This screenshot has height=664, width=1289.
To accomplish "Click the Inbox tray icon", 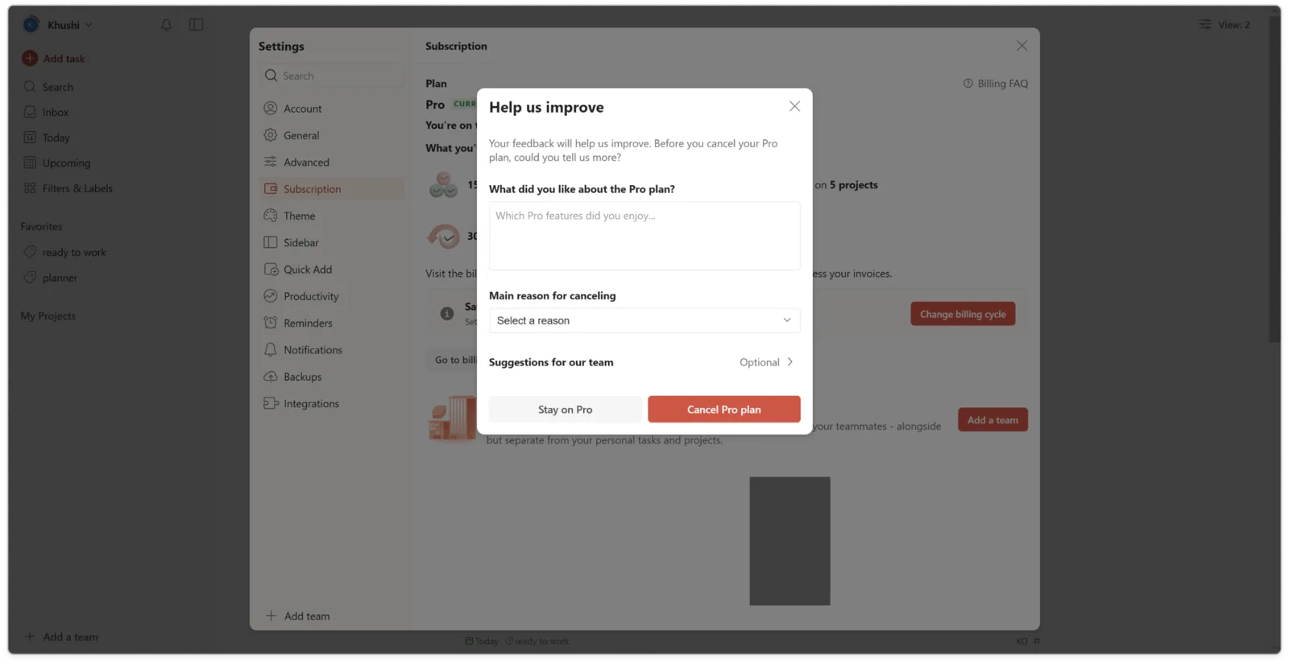I will (30, 112).
